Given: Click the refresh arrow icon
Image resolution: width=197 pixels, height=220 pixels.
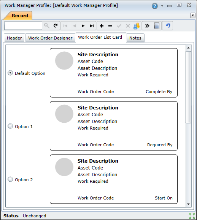Looking at the screenshot, I should [56, 26].
